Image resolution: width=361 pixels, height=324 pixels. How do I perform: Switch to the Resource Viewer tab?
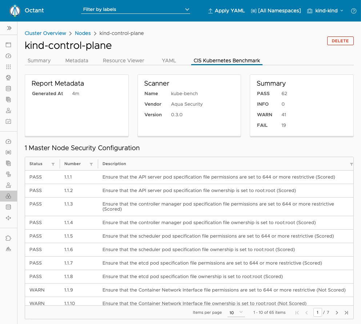click(123, 60)
